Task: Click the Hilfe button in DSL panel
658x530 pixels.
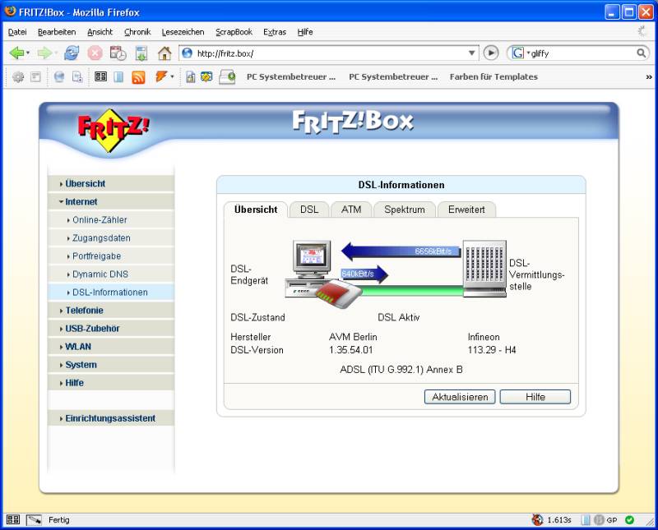Action: pos(535,397)
